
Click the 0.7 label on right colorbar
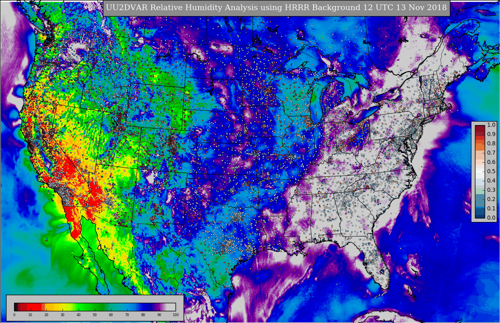491,153
